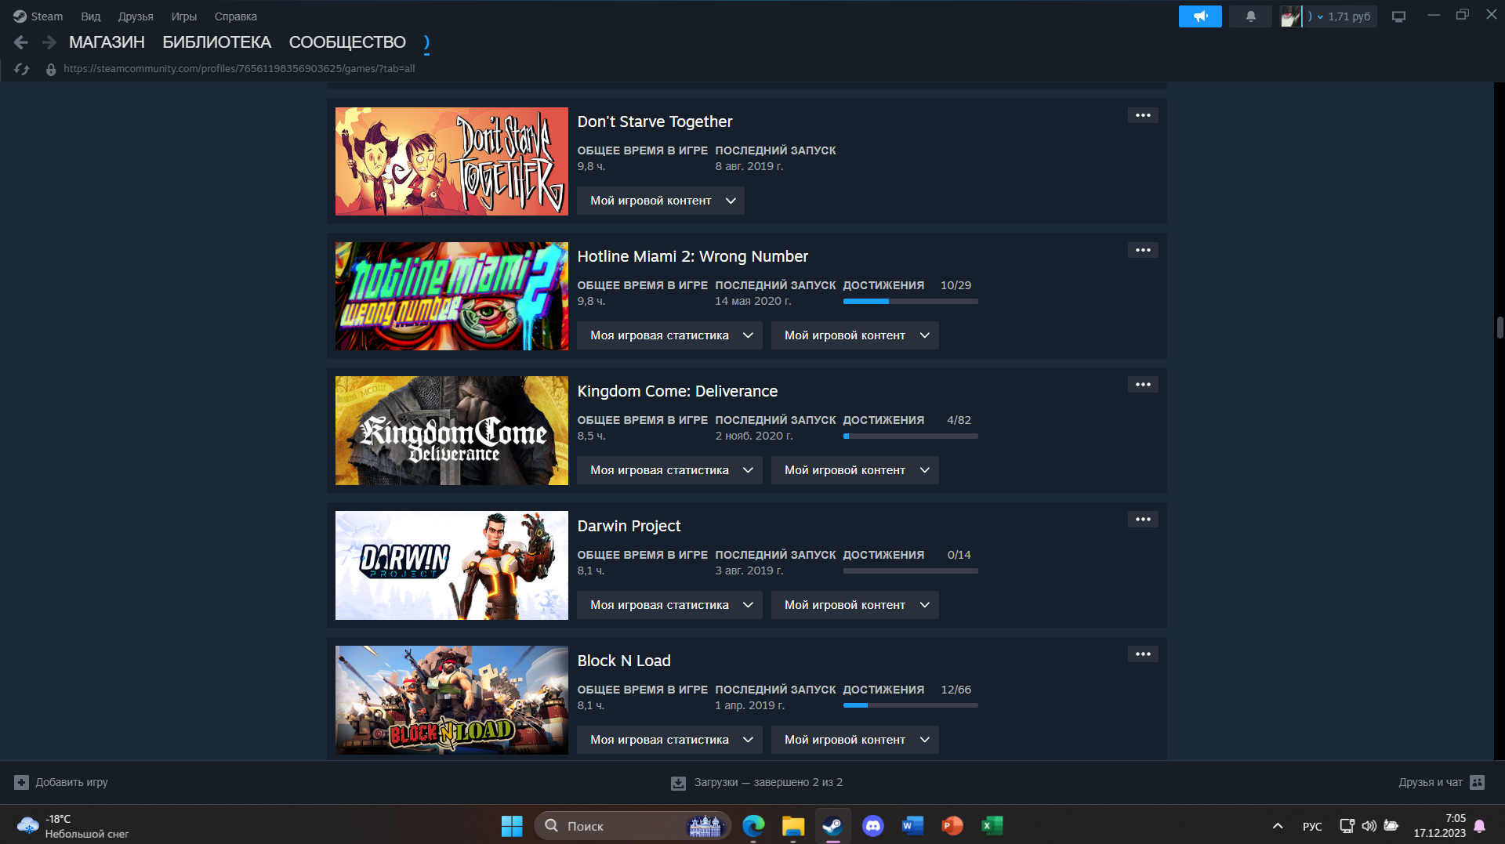Click the Steam logo menu icon

click(20, 16)
